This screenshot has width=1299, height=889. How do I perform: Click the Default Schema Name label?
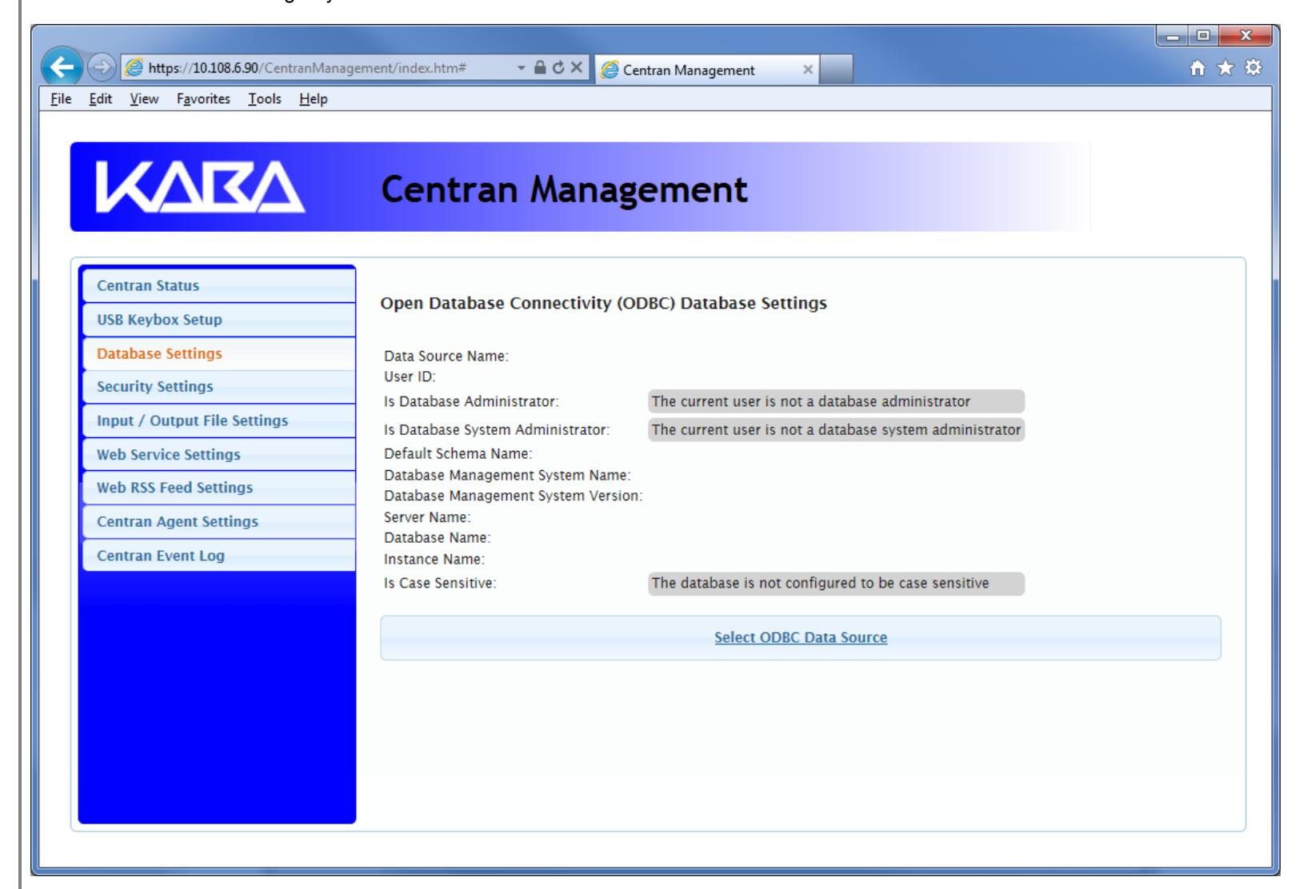458,454
